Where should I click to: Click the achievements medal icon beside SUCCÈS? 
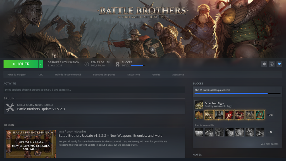(118, 64)
